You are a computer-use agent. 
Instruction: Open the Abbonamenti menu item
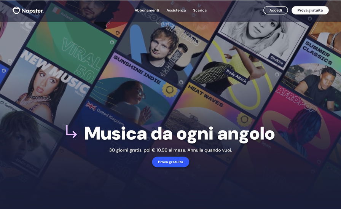click(147, 10)
